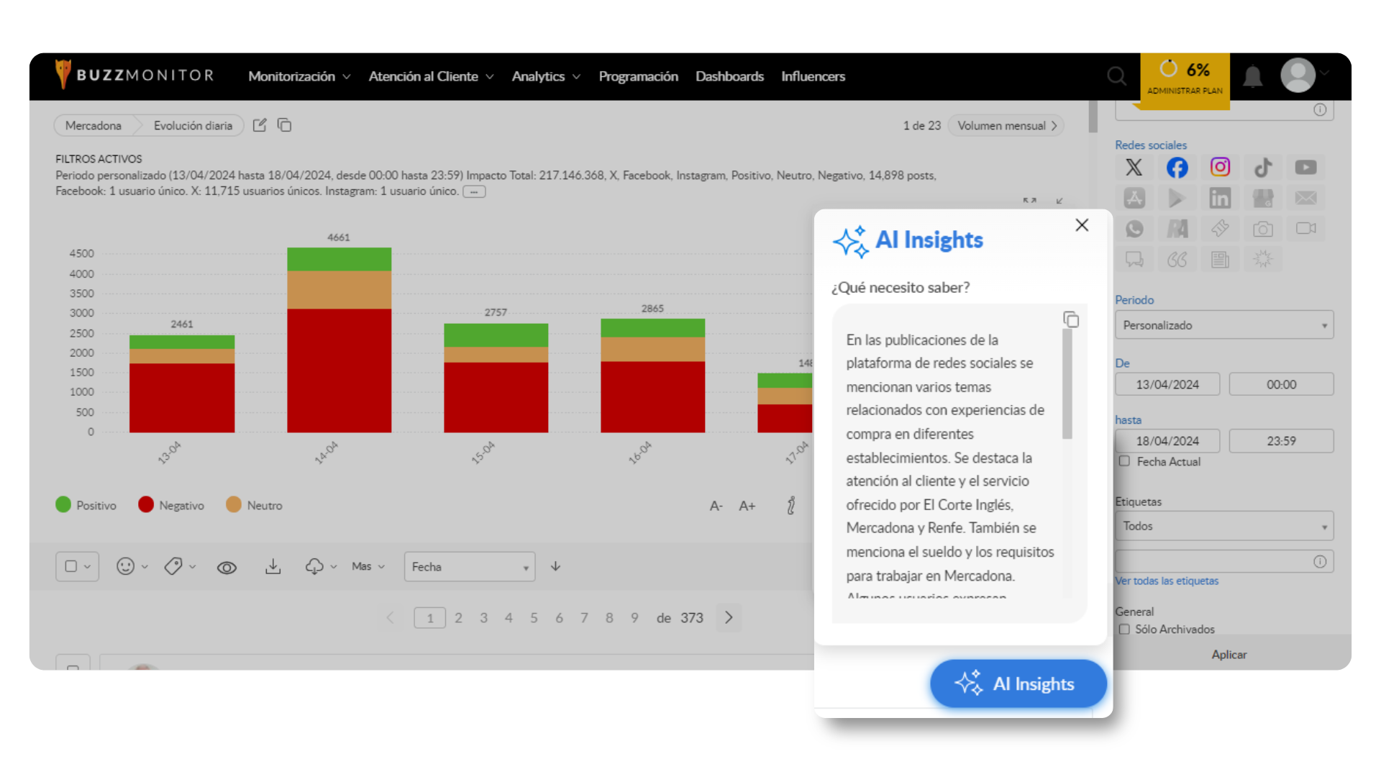
Task: Click the De date field 13/04/2024
Action: 1167,384
